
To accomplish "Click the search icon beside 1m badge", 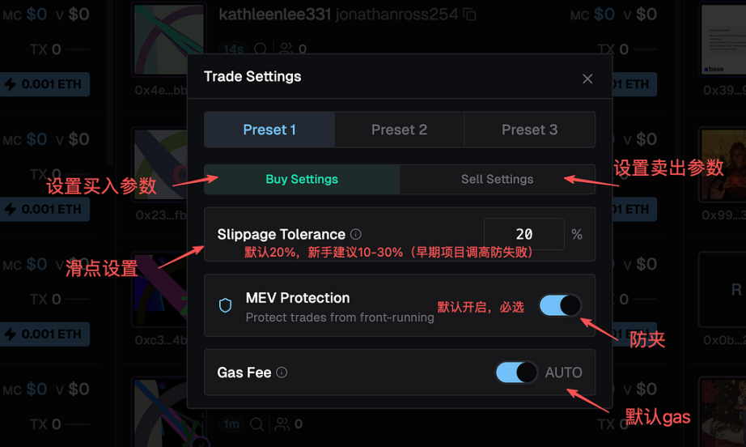I will point(256,424).
